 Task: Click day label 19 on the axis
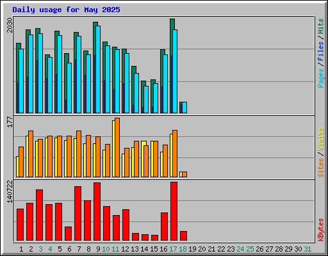(192, 249)
